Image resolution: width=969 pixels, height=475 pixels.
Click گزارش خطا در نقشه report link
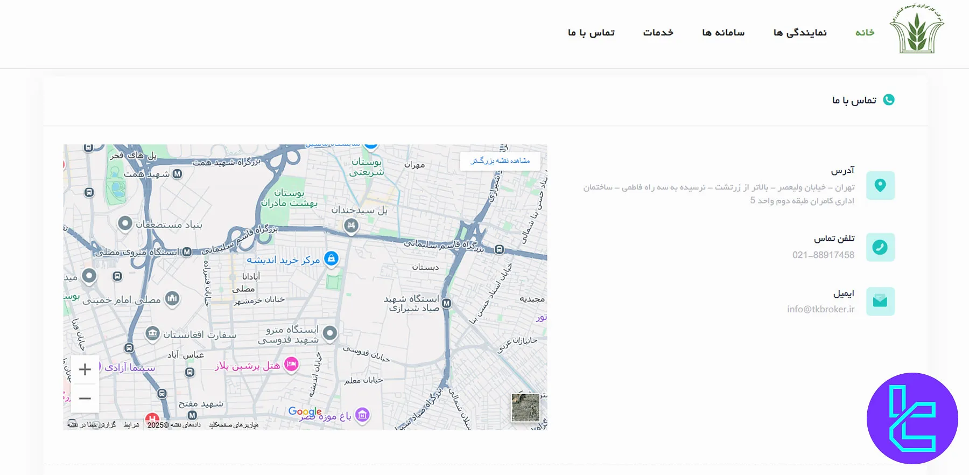coord(92,425)
